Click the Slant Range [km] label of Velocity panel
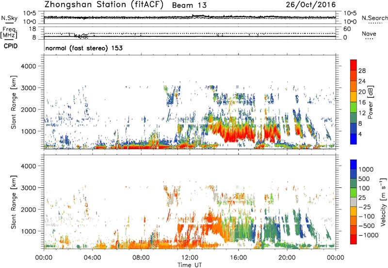 14,202
